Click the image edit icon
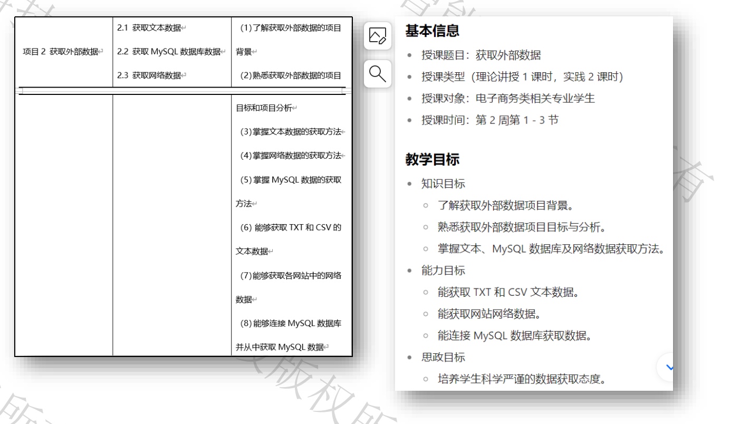Viewport: 749px width, 424px height. point(378,36)
